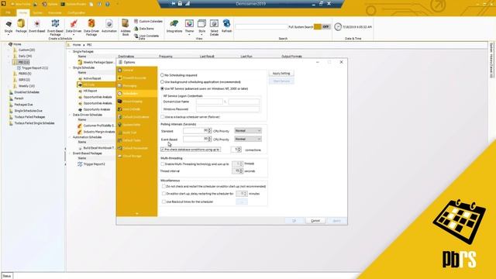This screenshot has width=496, height=279.
Task: Collapse the Single Schedules group
Action: pos(71,67)
